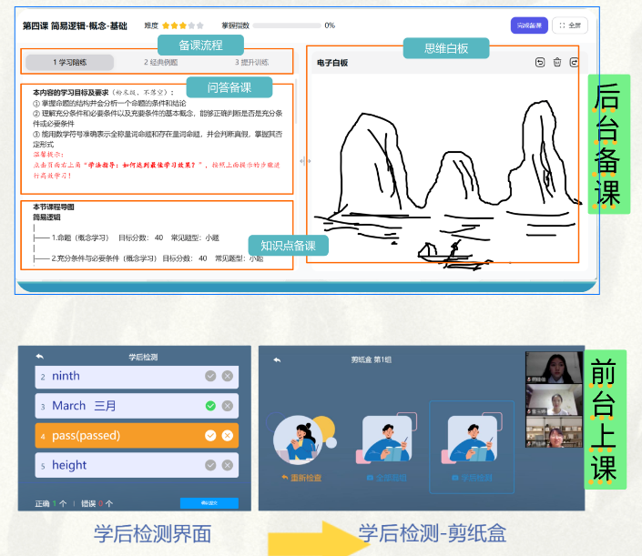Clear the whiteboard with the trash icon
Screen dimensions: 642x556
click(x=556, y=62)
